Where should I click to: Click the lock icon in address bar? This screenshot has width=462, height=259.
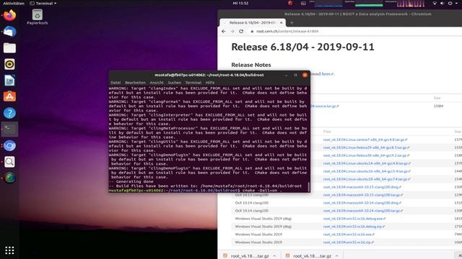252,31
